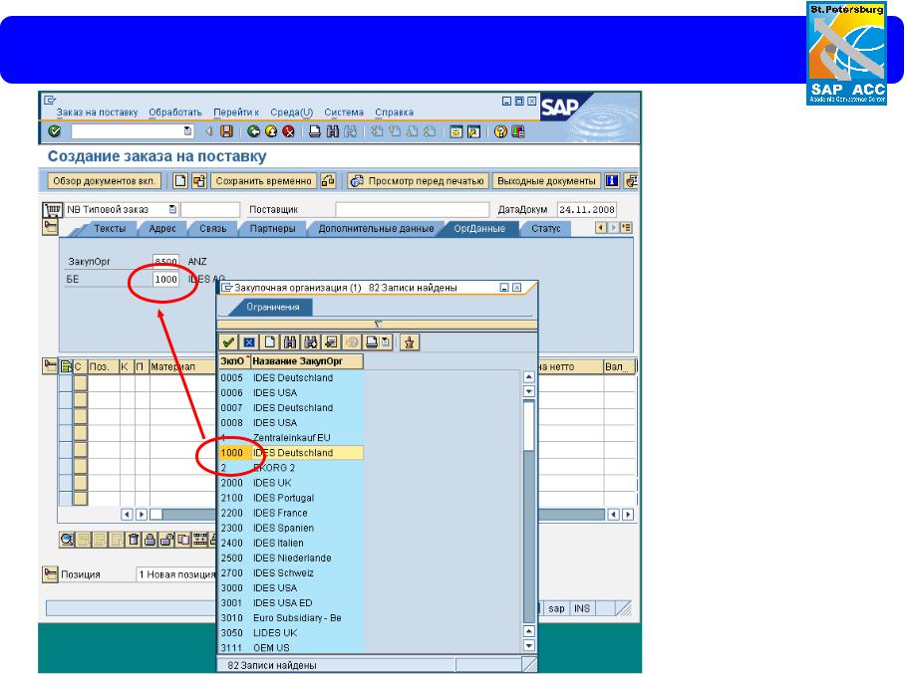The image size is (905, 674).
Task: Click the Save diskette icon
Action: (227, 131)
